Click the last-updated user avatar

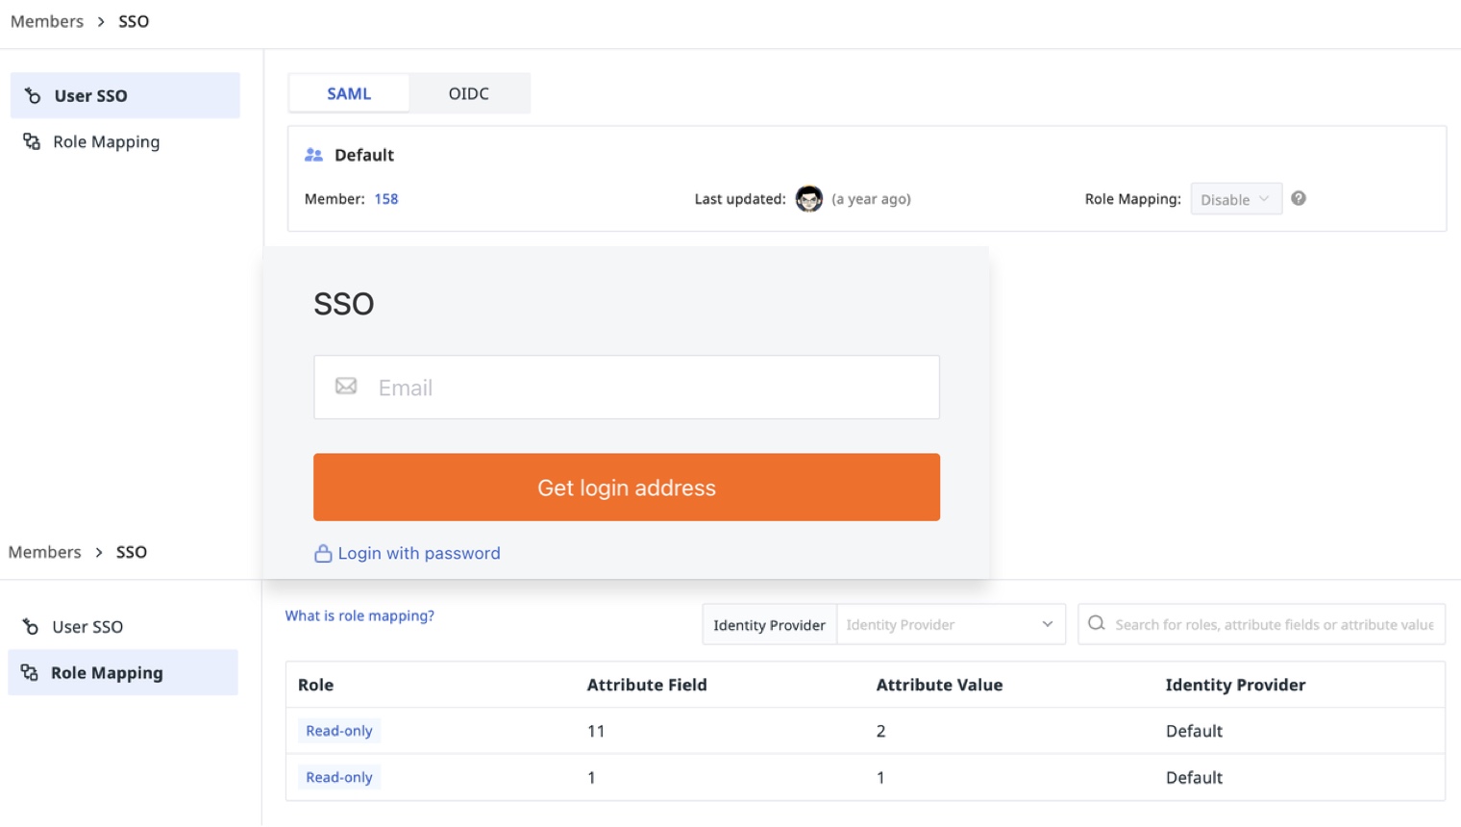(x=809, y=199)
